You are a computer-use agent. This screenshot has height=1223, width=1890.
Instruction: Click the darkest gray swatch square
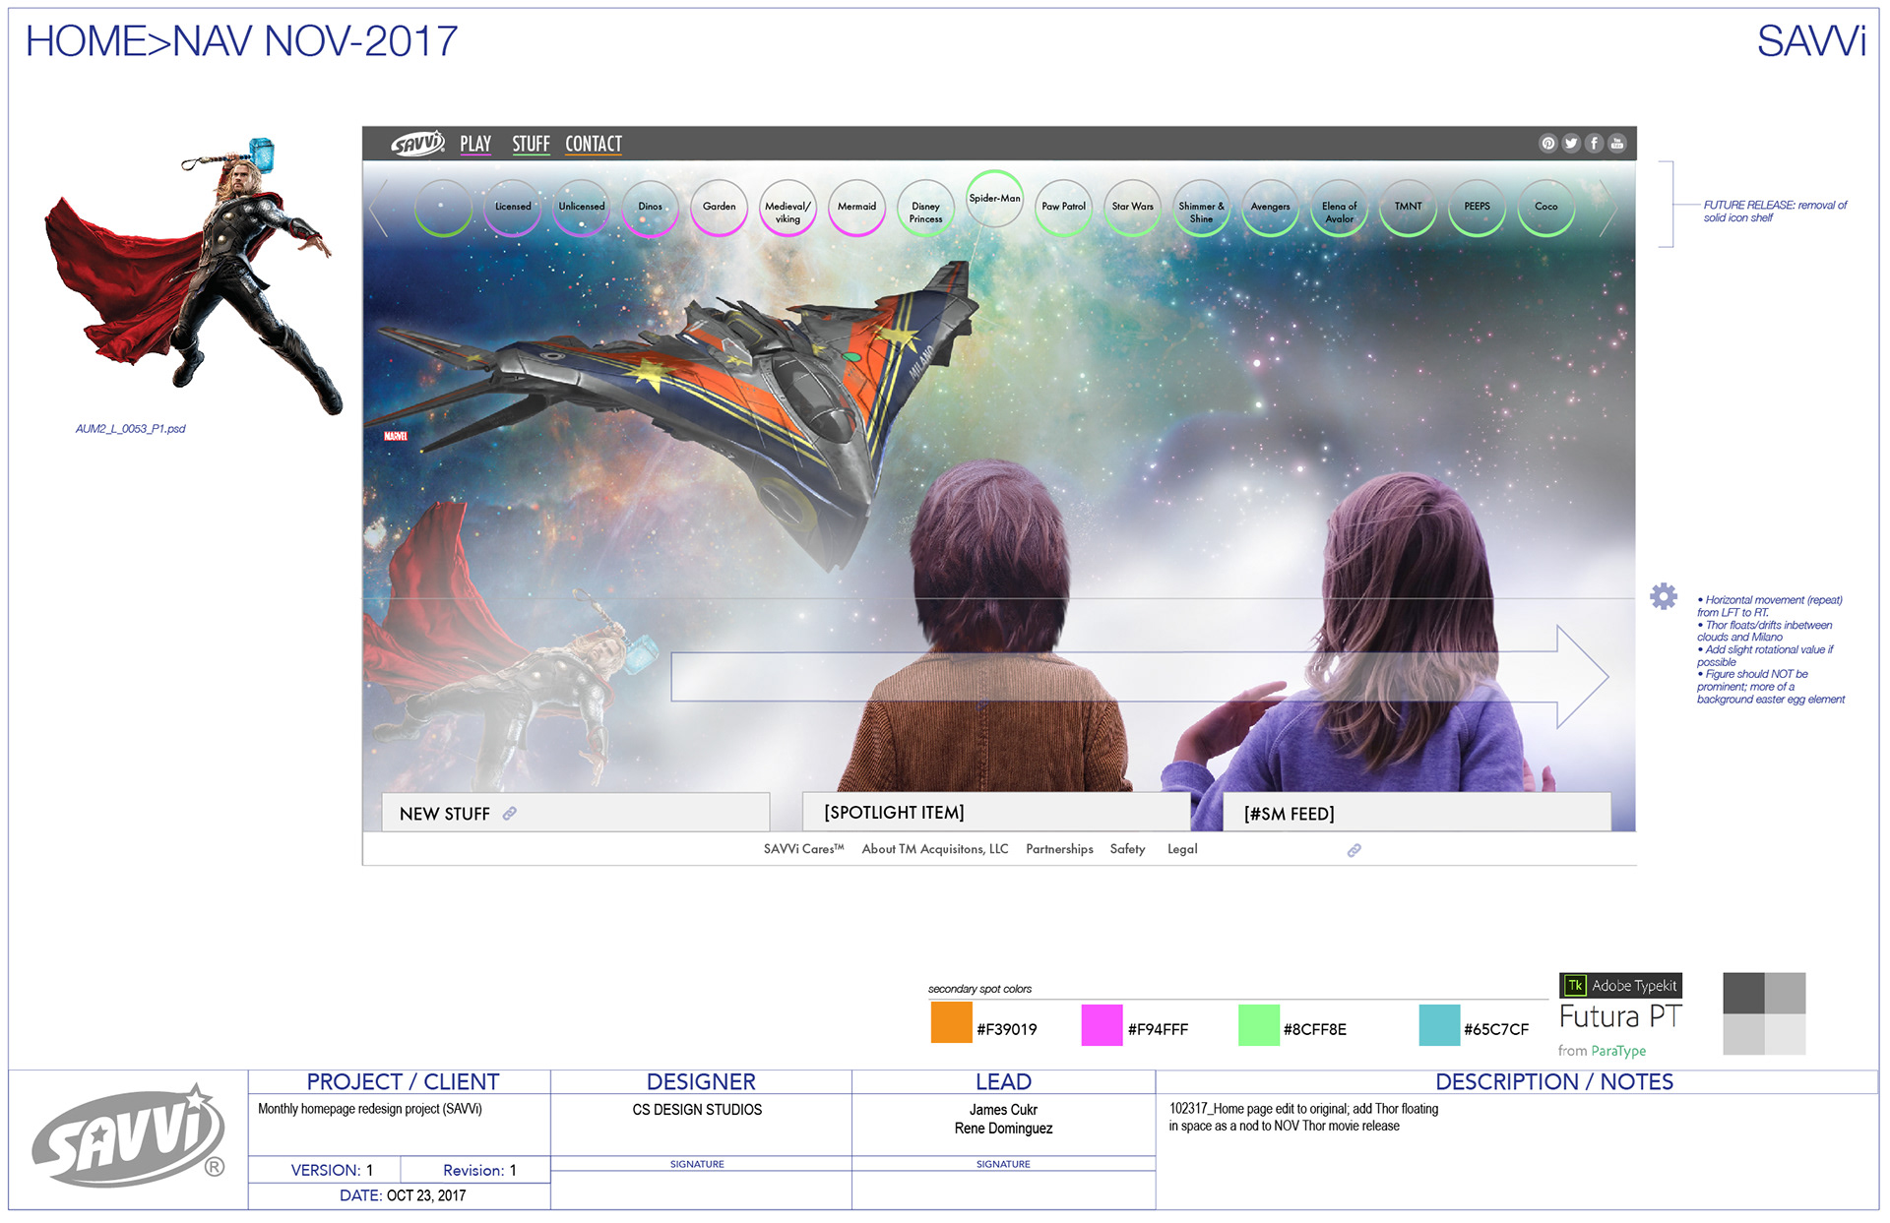click(1743, 994)
